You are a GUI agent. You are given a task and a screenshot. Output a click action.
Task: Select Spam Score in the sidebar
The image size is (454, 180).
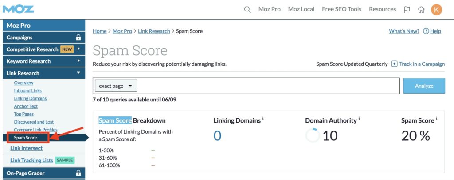(25, 138)
